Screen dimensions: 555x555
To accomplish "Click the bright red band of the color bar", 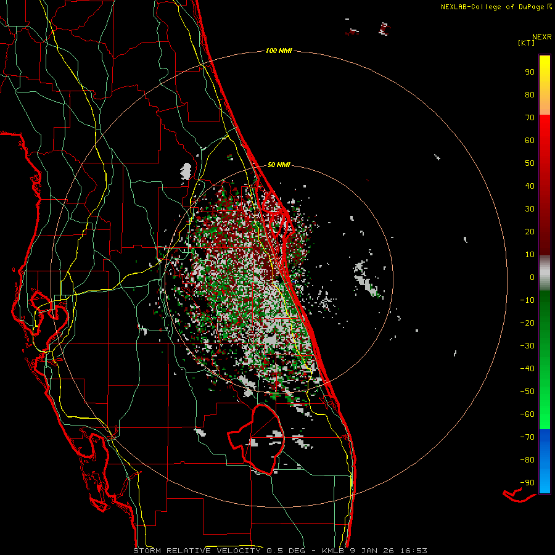I will [x=545, y=142].
